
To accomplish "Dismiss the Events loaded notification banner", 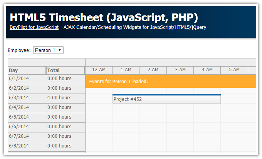I will [170, 81].
